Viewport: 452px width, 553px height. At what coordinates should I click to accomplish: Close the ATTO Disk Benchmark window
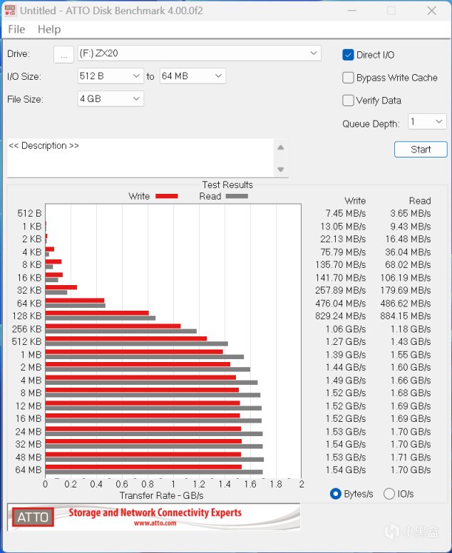431,11
